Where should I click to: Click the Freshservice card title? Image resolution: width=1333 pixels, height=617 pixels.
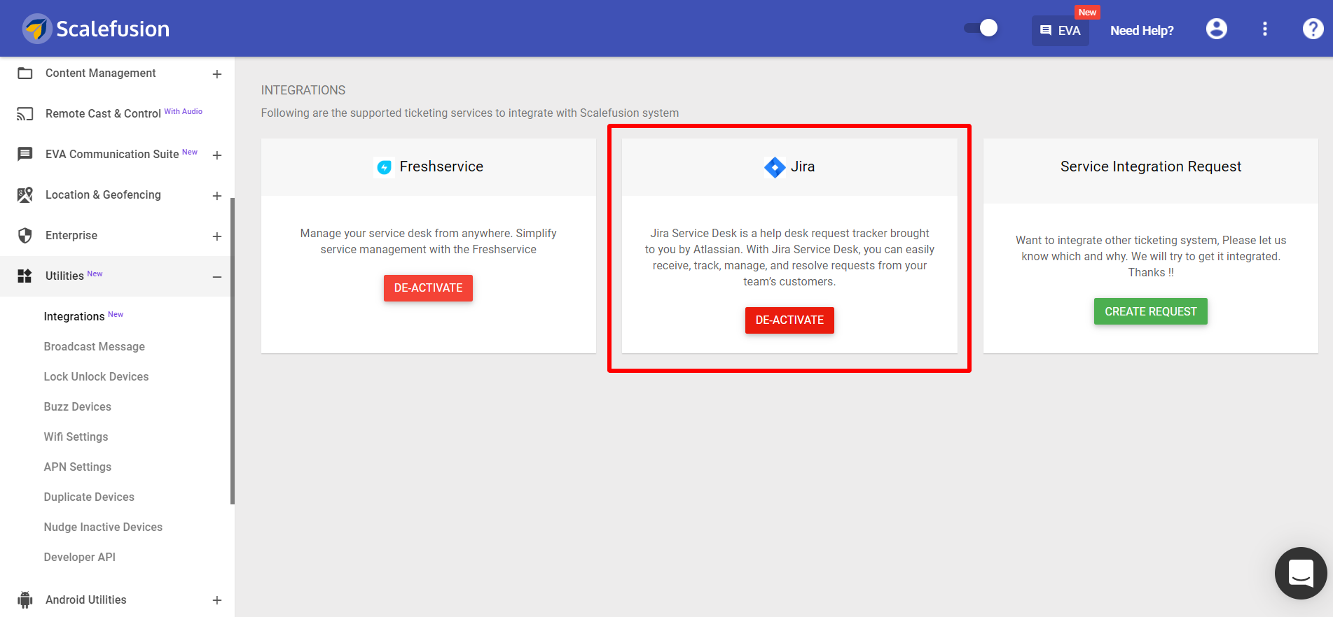point(441,166)
